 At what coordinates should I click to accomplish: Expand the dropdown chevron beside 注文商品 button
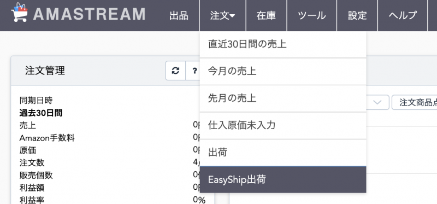click(377, 102)
